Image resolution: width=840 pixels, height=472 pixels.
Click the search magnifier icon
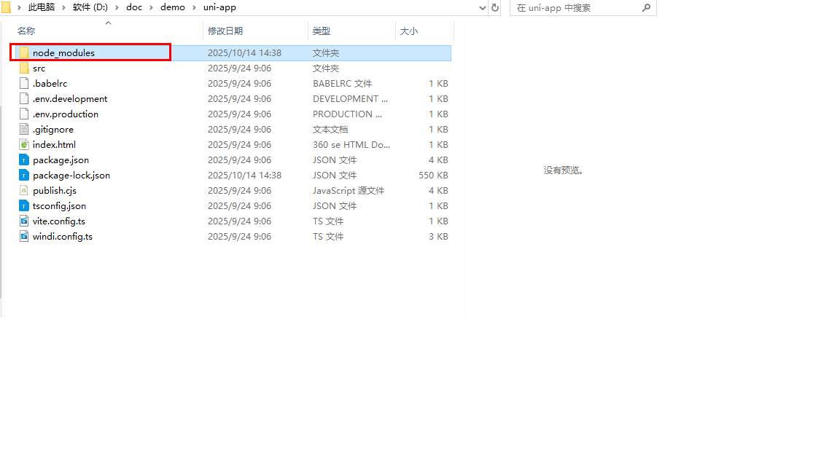point(646,7)
